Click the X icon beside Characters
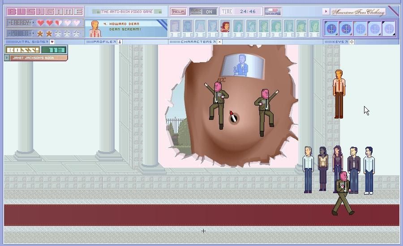Viewport: 403px width, 246px height. (219, 42)
